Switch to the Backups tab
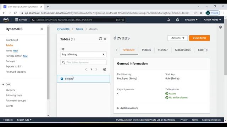 (200, 50)
